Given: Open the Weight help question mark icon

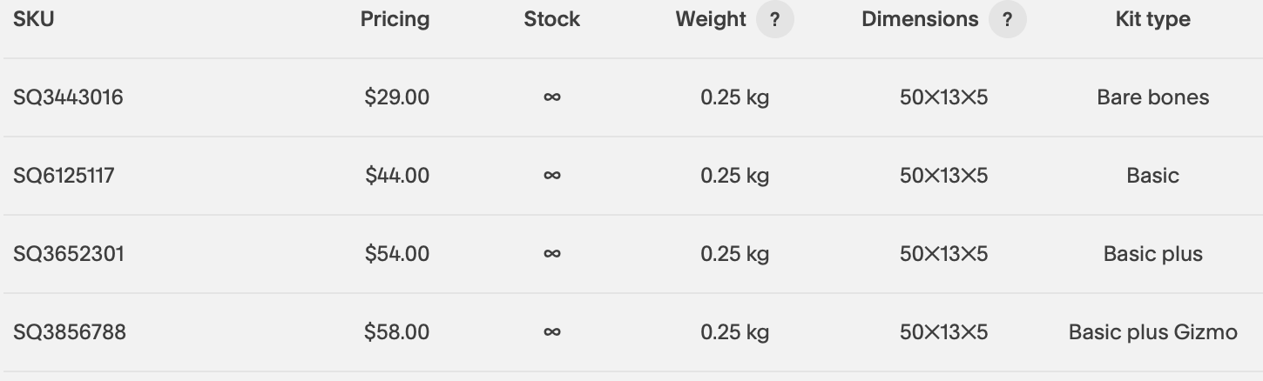Looking at the screenshot, I should pos(774,19).
